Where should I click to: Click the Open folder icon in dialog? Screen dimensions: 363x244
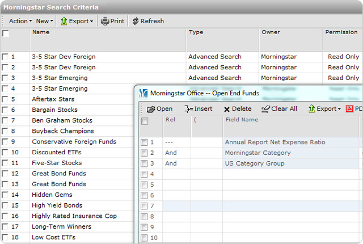pyautogui.click(x=151, y=109)
